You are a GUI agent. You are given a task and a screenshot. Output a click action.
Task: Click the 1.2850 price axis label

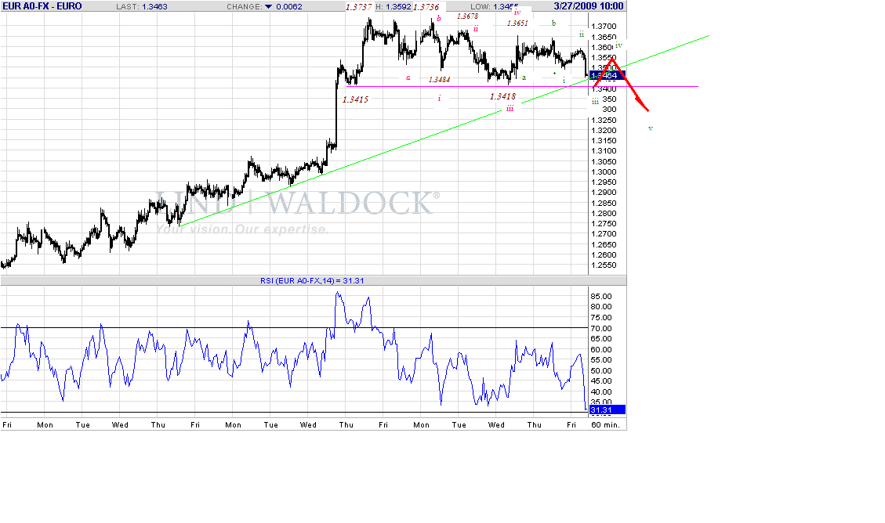[604, 203]
